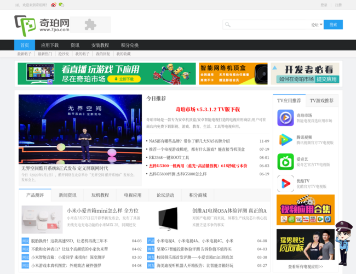Open 脱胎换骨!这款高速SSD post
The height and width of the screenshot is (274, 356).
(70, 241)
